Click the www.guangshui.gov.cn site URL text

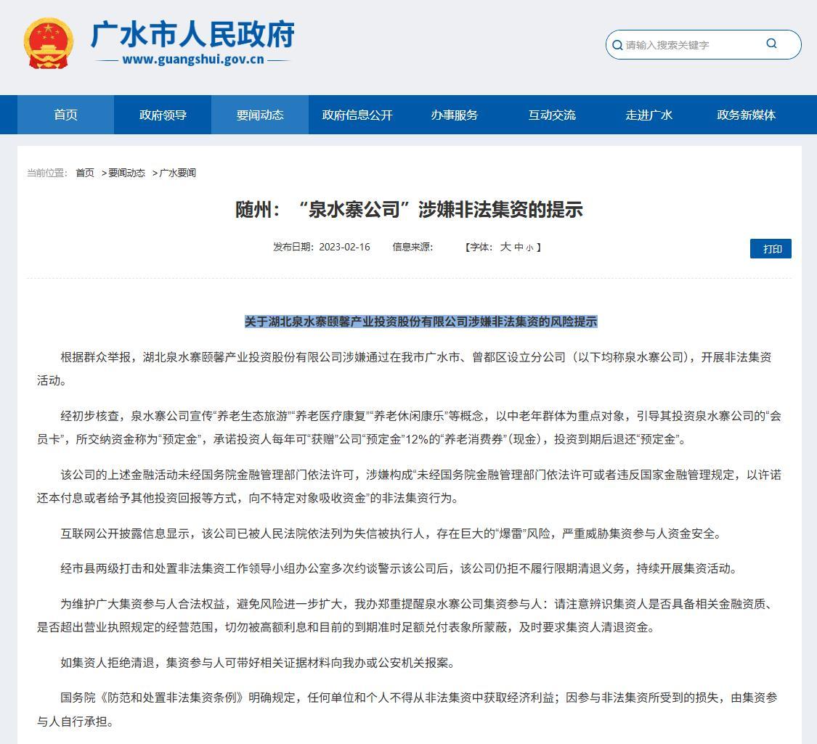(192, 60)
